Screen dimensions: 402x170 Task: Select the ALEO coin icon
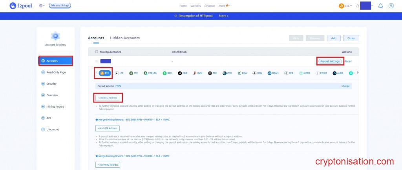[x=338, y=73]
